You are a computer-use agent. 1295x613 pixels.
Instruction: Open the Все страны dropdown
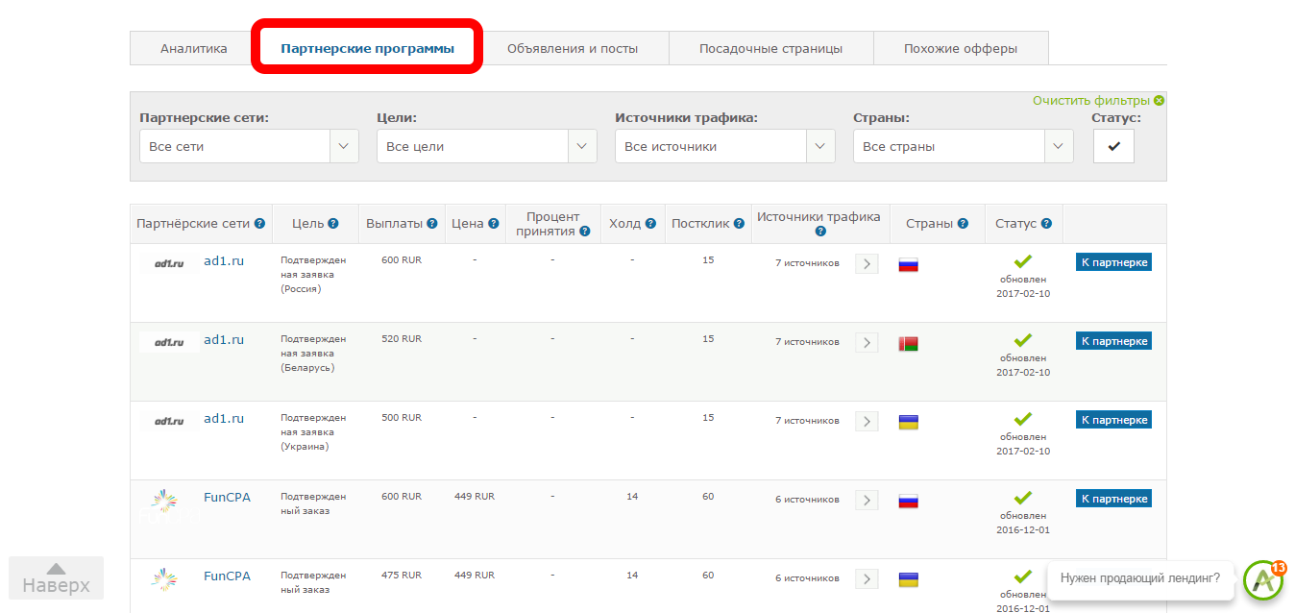coord(963,147)
